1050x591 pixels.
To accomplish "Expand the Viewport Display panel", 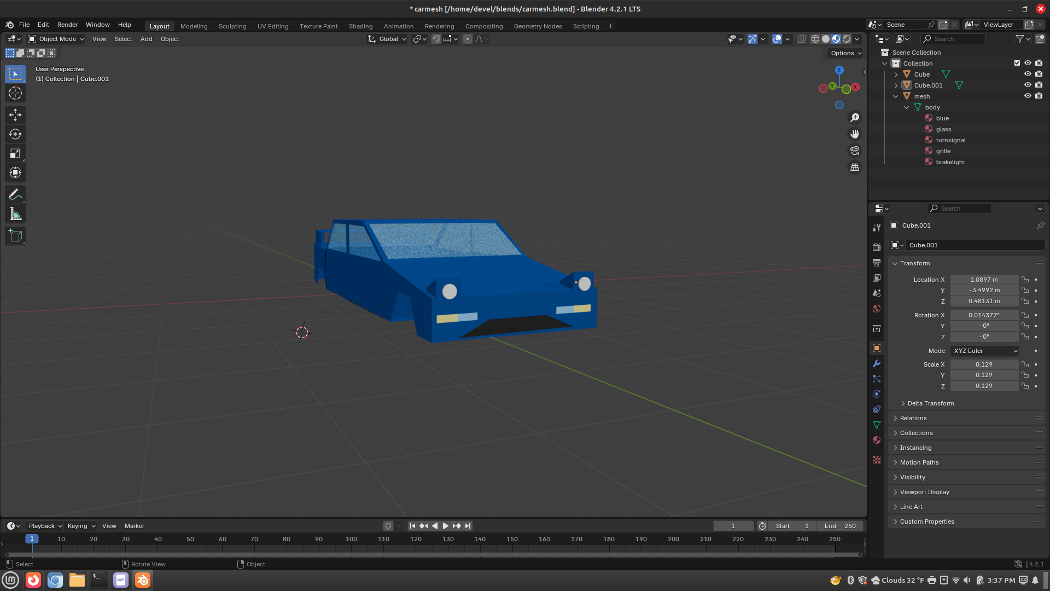I will click(x=924, y=492).
